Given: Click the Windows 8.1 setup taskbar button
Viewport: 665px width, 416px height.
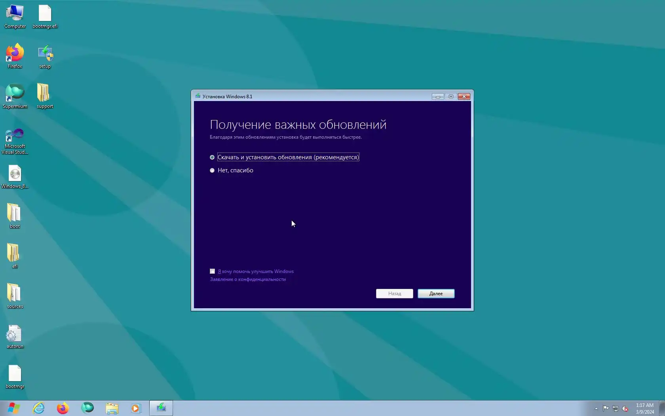Looking at the screenshot, I should tap(161, 408).
